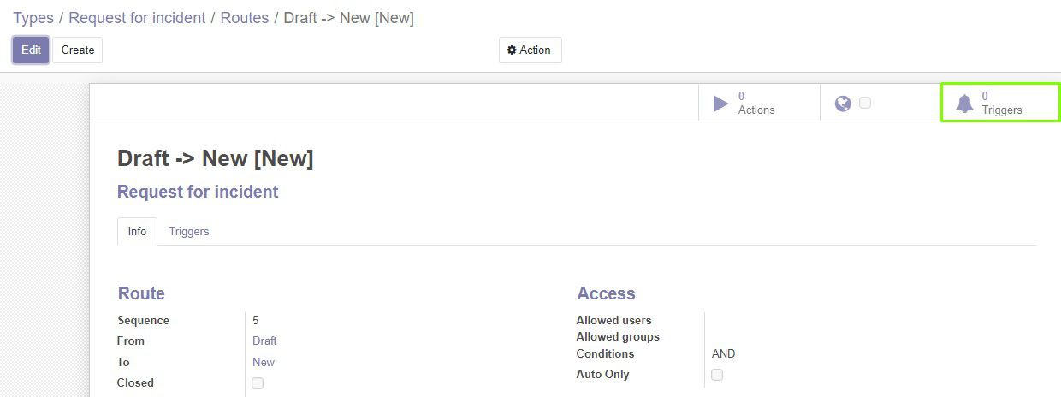Image resolution: width=1061 pixels, height=397 pixels.
Task: Click the Sequence field label
Action: (x=143, y=321)
